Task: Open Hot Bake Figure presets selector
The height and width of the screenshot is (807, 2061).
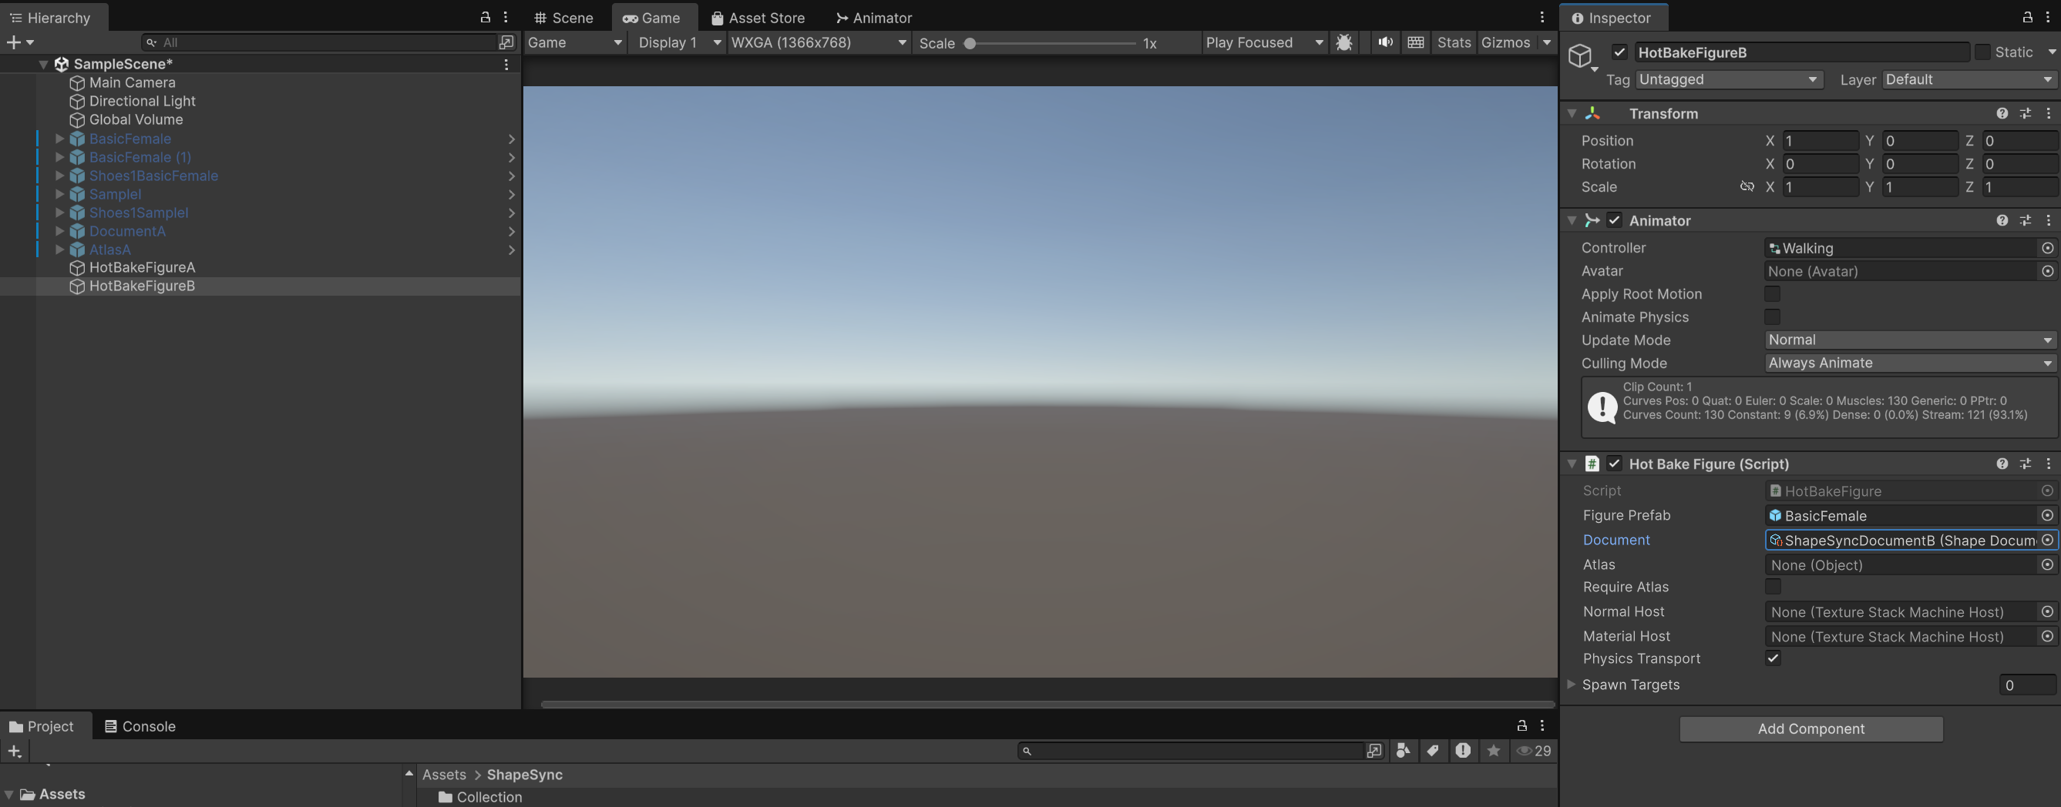Action: pos(2025,464)
